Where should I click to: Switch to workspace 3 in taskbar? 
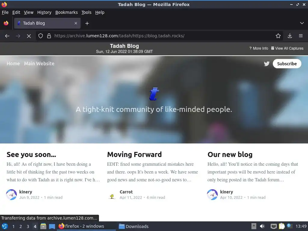(28, 226)
